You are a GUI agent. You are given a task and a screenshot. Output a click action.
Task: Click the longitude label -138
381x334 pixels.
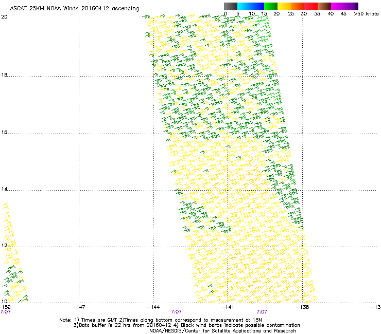coord(302,307)
